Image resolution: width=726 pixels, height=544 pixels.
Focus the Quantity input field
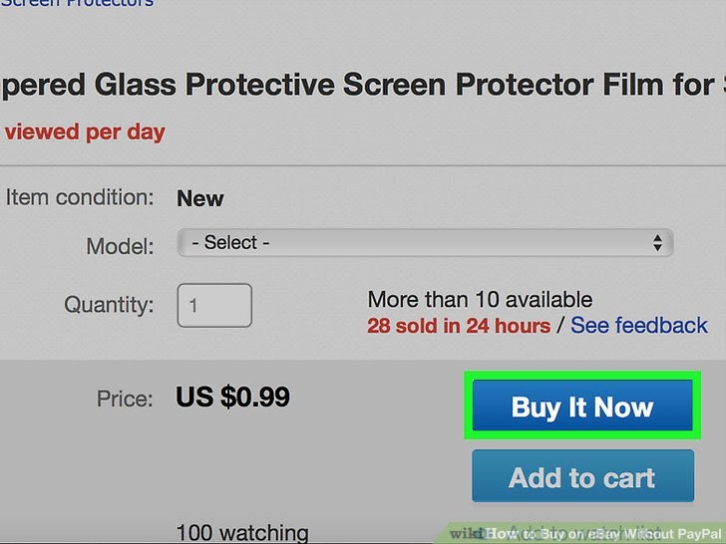[214, 305]
